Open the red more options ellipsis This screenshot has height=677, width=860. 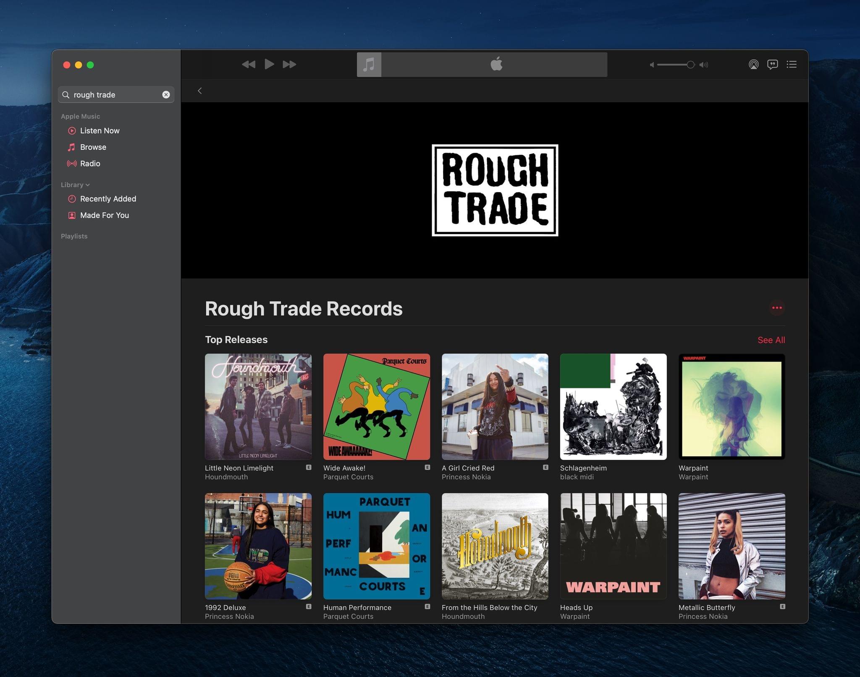point(777,308)
